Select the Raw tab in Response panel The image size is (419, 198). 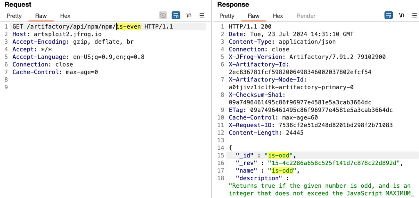tap(254, 16)
